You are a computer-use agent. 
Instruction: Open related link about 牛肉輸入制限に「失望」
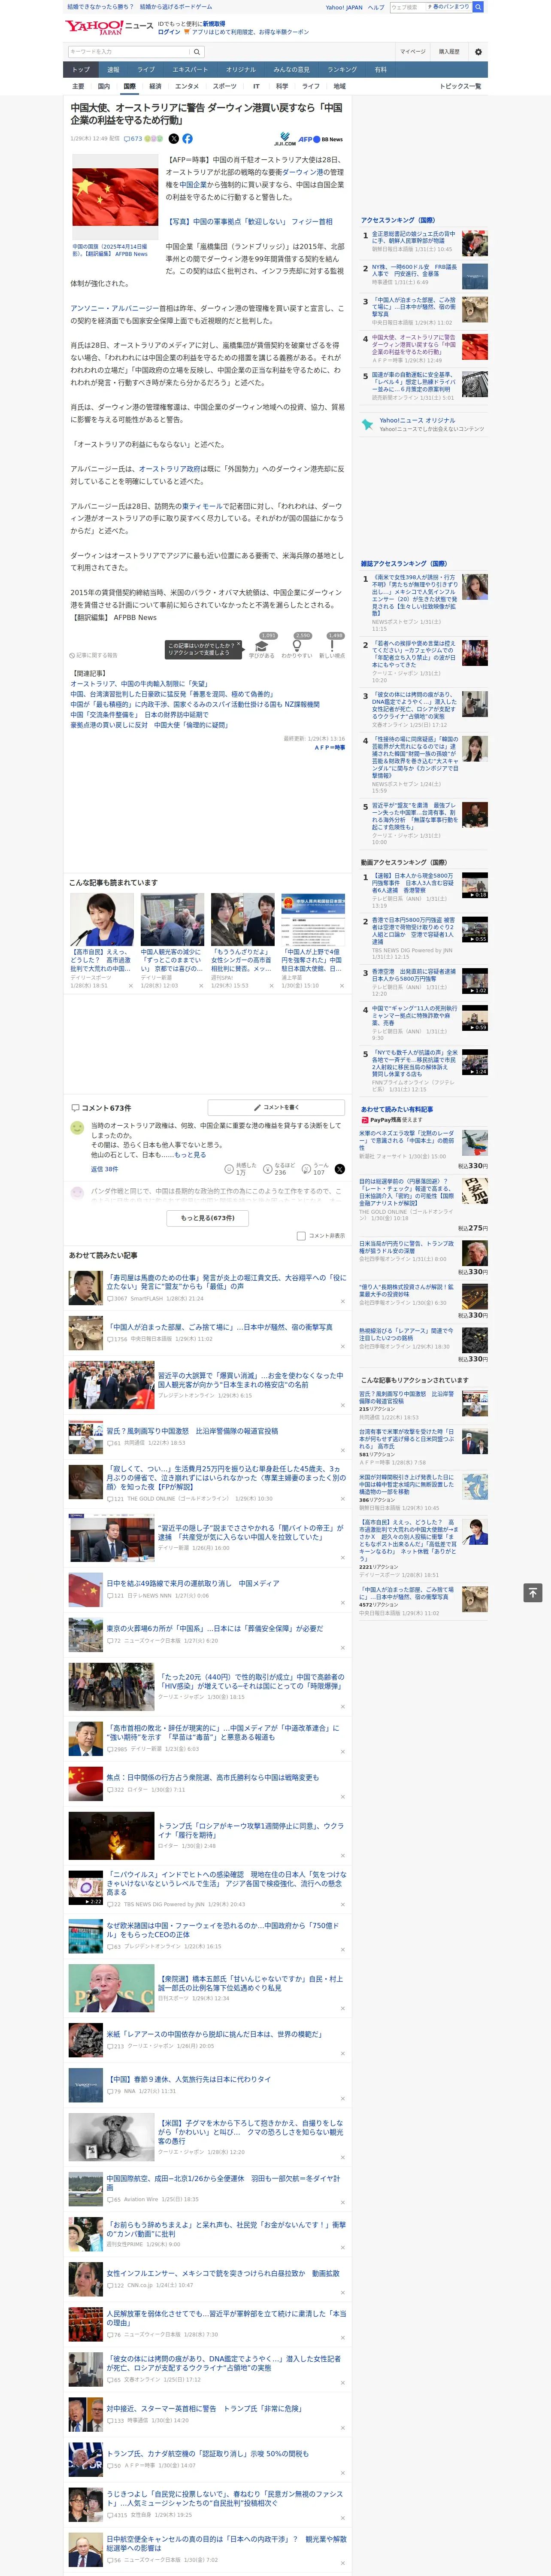139,684
